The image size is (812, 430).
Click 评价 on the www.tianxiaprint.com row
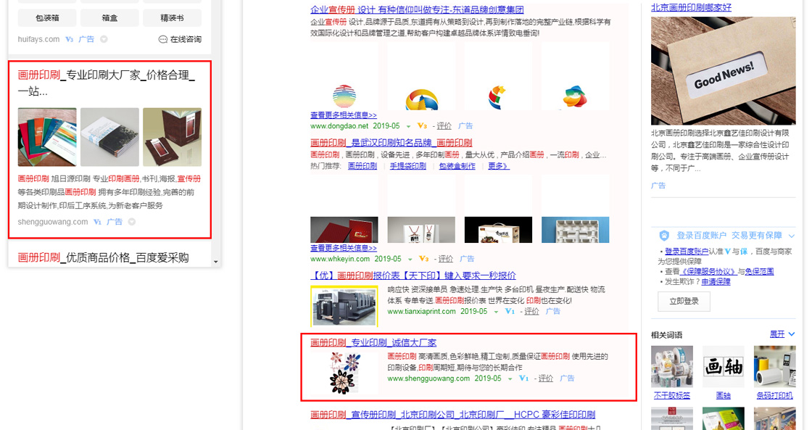tap(531, 311)
